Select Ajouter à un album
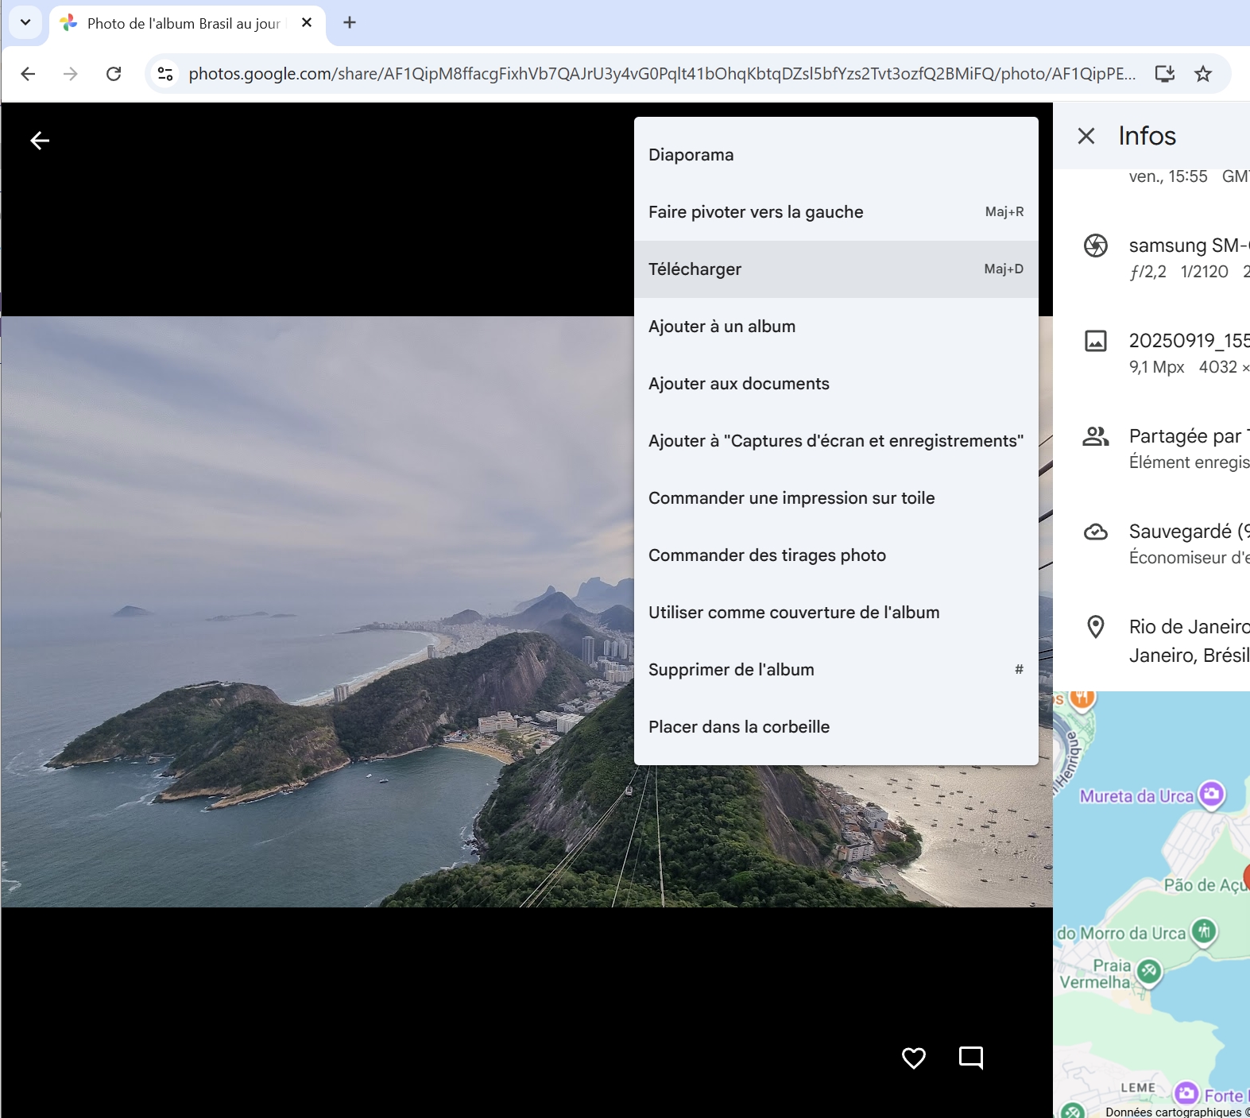 [835, 327]
